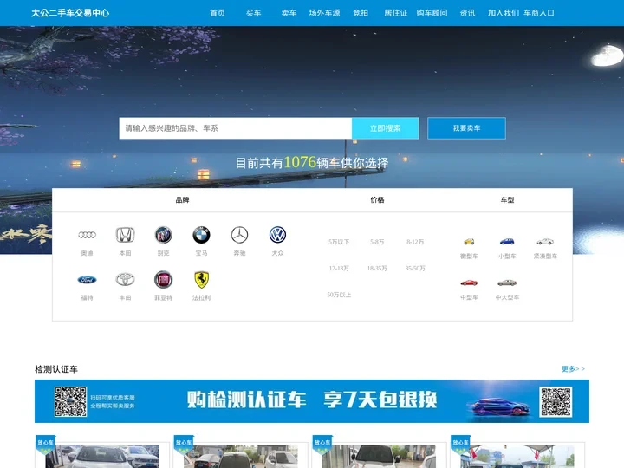Screen dimensions: 624x468
Task: Select the Audi brand logo
Action: (x=88, y=235)
